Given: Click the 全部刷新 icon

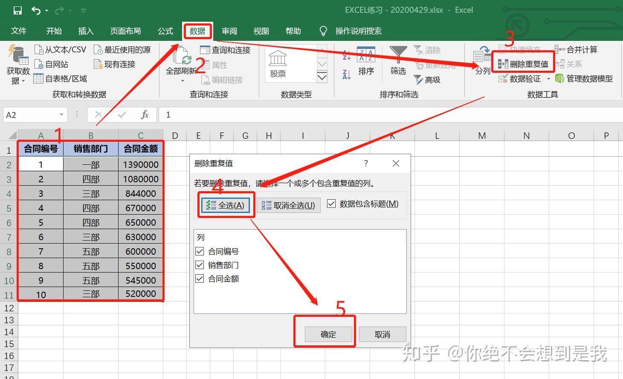Looking at the screenshot, I should (x=183, y=56).
